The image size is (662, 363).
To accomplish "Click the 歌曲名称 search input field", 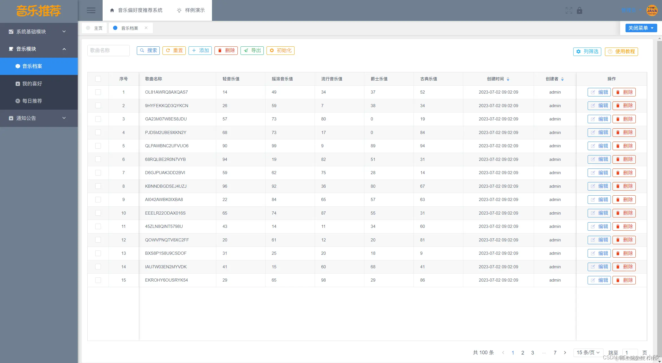I will click(109, 50).
